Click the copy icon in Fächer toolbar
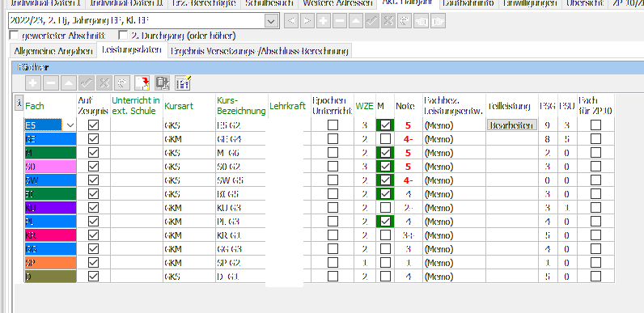This screenshot has width=644, height=313. [x=163, y=83]
